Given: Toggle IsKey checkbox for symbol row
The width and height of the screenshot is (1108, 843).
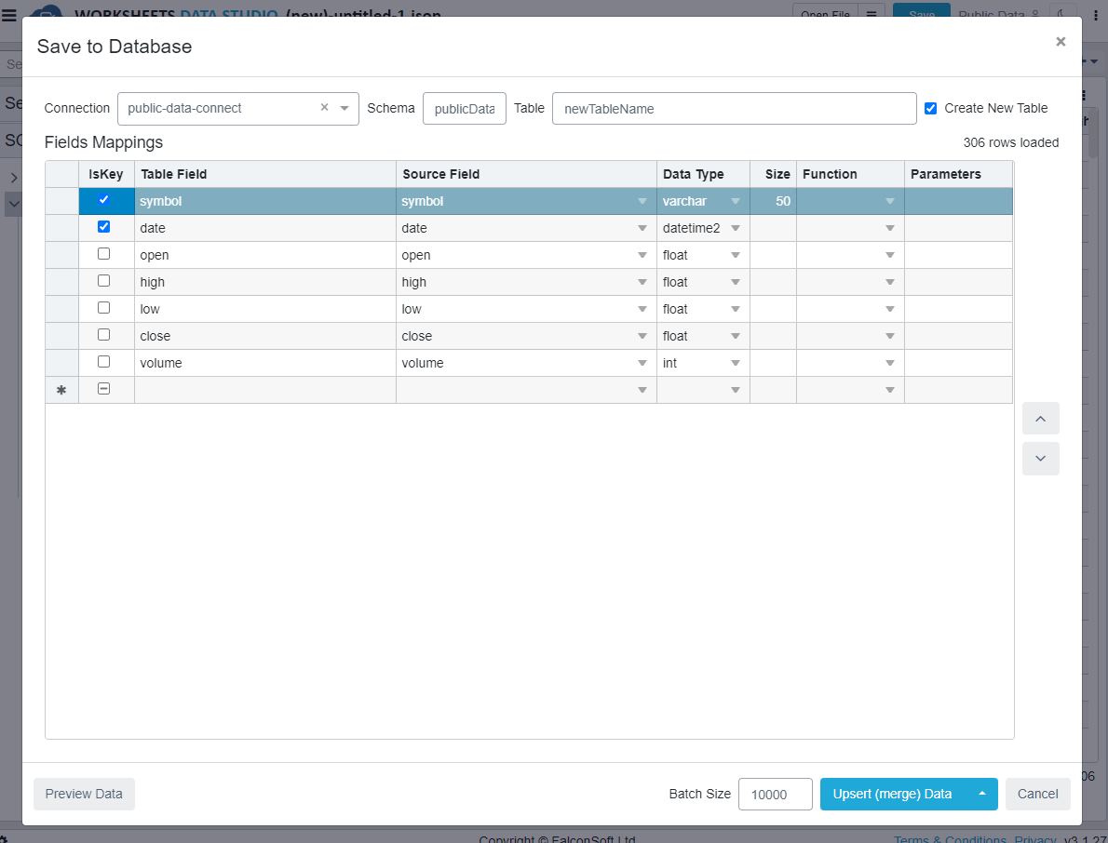Looking at the screenshot, I should (104, 200).
